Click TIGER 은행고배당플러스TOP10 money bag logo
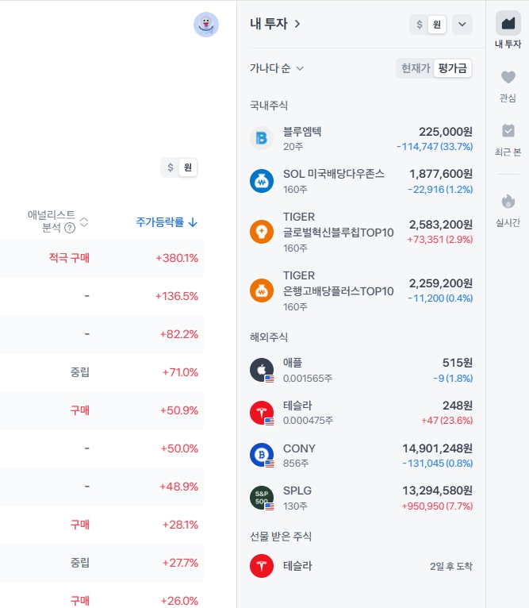529x608 pixels. point(262,291)
